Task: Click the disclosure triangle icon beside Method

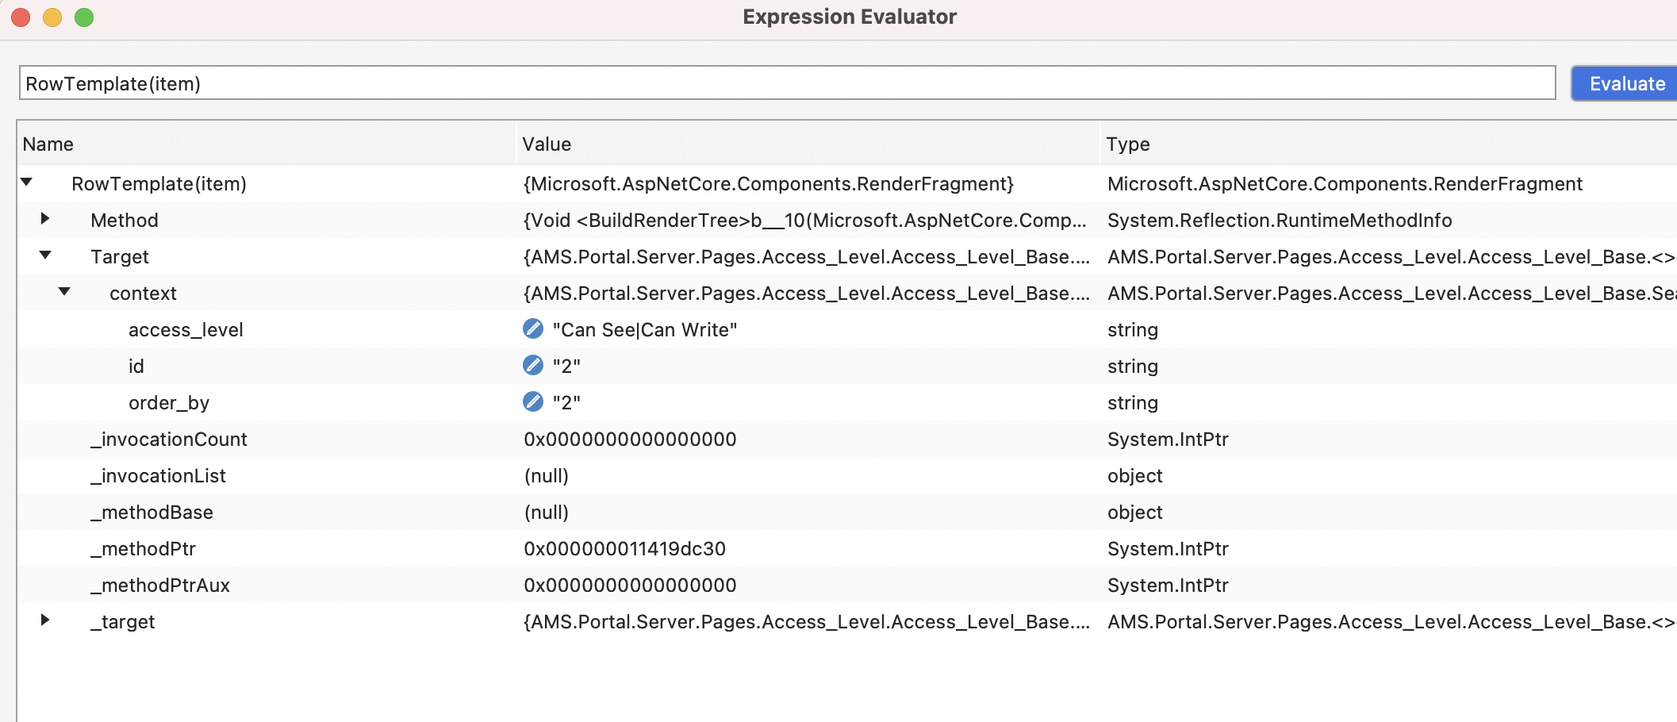Action: click(45, 220)
